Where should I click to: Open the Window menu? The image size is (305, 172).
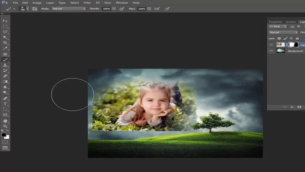click(x=122, y=3)
